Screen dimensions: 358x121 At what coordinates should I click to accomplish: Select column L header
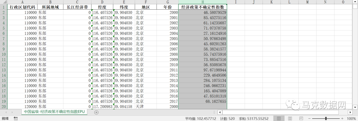(289, 2)
